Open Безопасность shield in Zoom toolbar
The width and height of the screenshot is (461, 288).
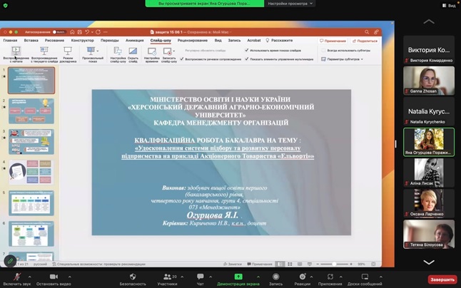pos(133,279)
